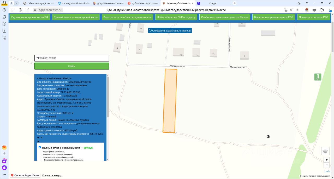Image resolution: width=334 pixels, height=179 pixels.
Task: Click the screenshot camera icon in sidebar
Action: click(4, 38)
